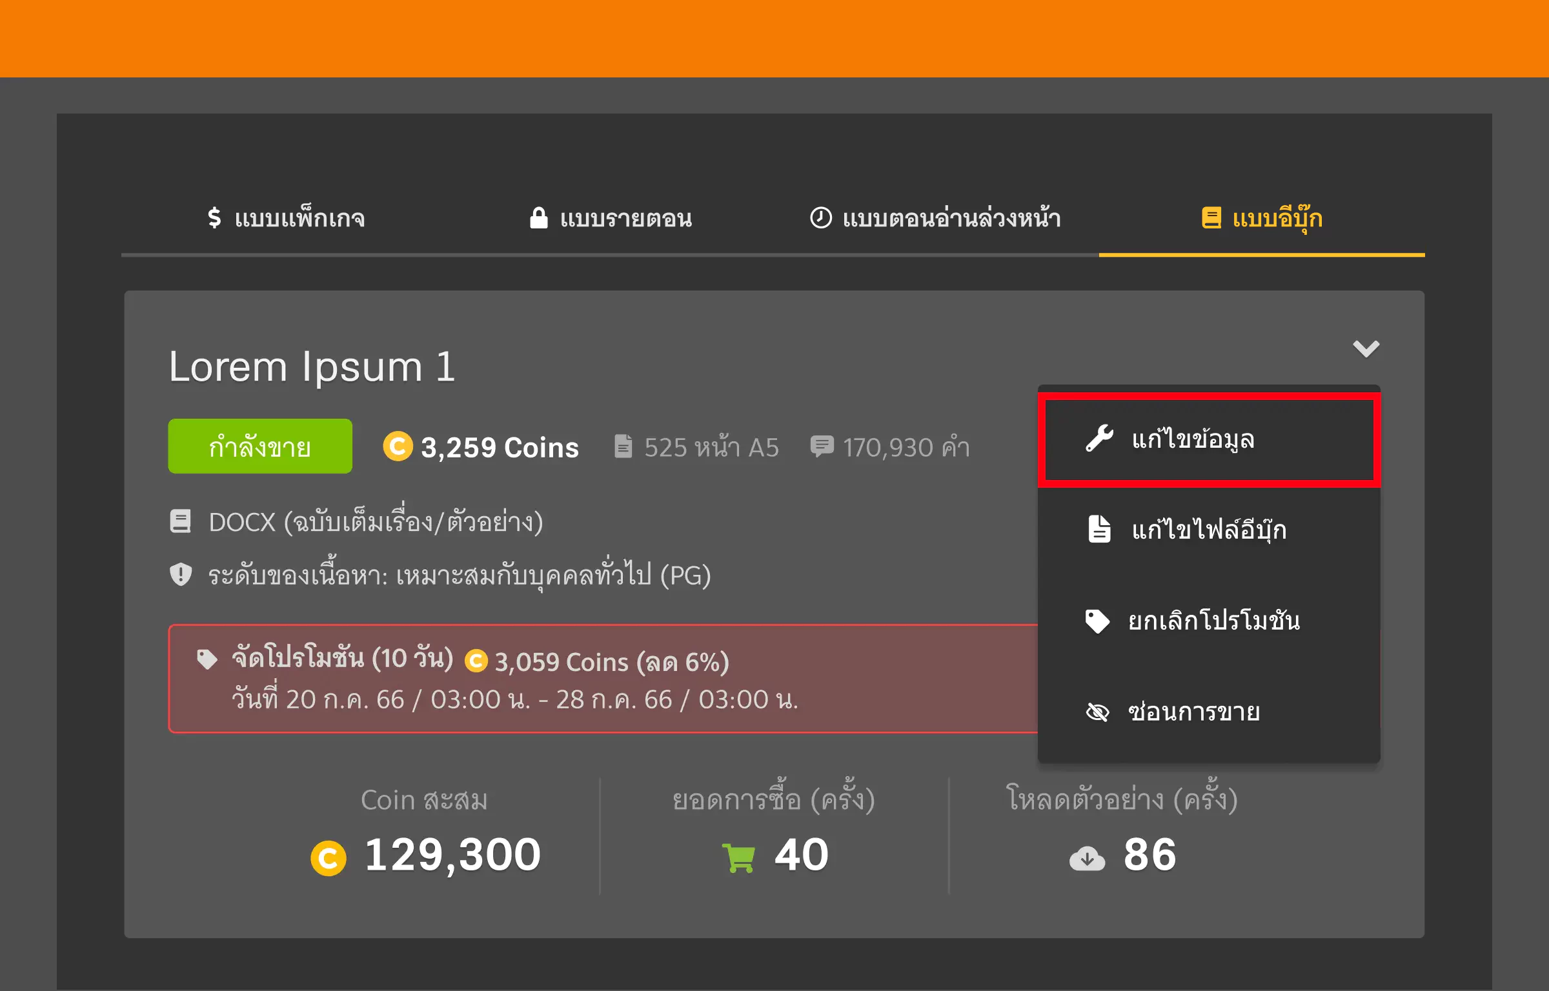Screen dimensions: 1549x991
Task: Click the ระดับของเนื้อหา PG rating text
Action: coord(459,574)
